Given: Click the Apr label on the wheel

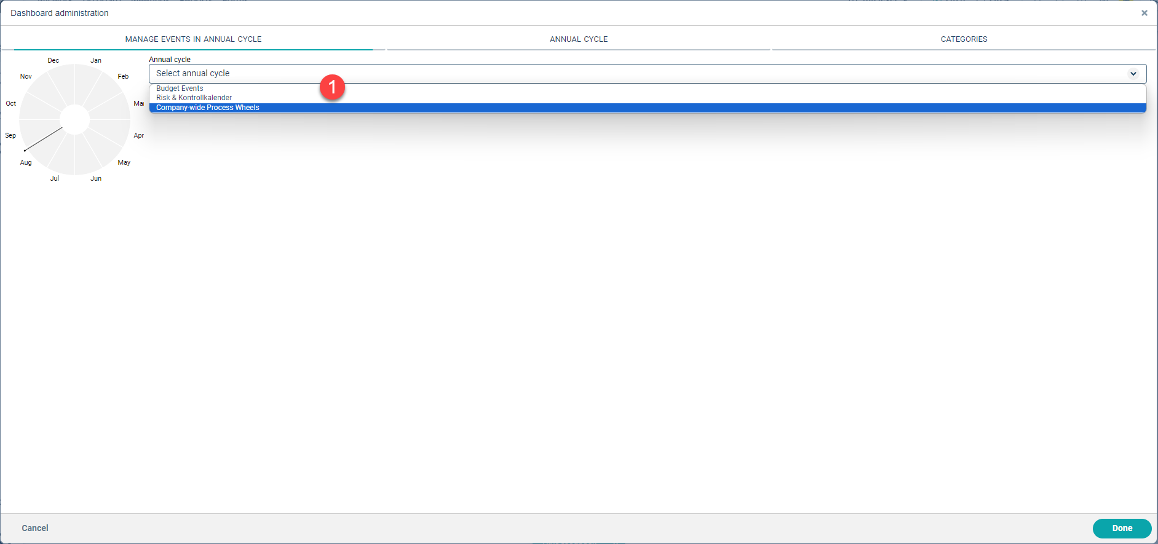Looking at the screenshot, I should [x=139, y=135].
